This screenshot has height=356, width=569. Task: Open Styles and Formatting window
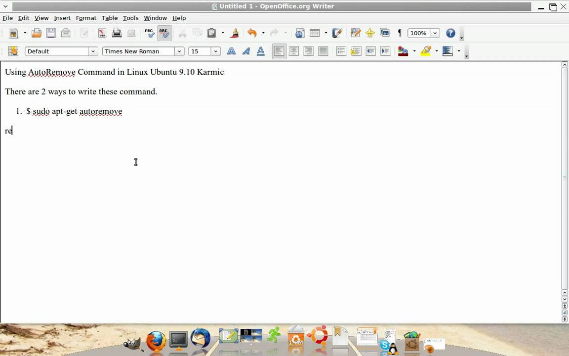13,51
